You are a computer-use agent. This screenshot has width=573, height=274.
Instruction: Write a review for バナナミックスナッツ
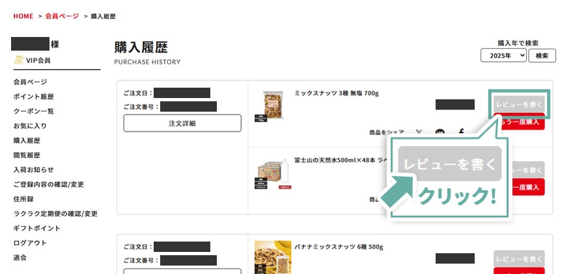click(x=518, y=259)
